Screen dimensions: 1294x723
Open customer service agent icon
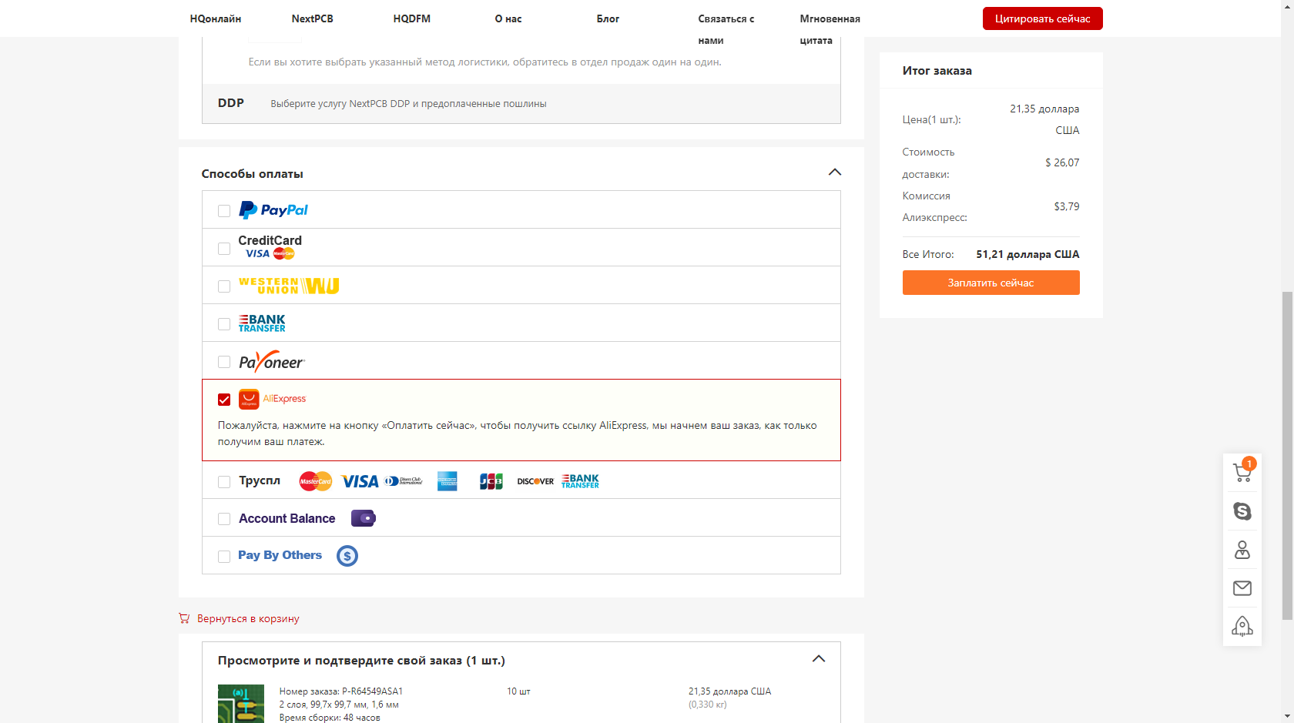tap(1242, 550)
